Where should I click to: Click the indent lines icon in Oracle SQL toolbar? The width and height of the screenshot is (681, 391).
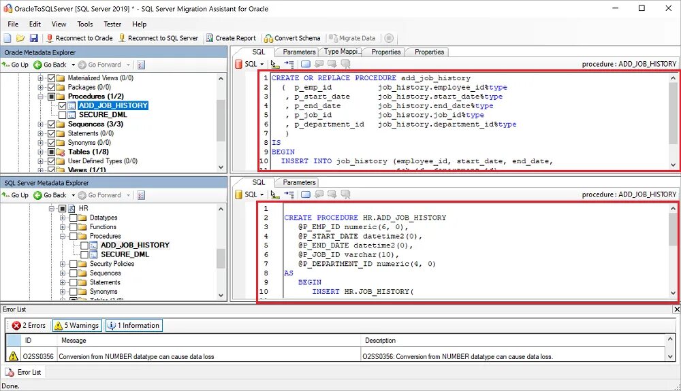pyautogui.click(x=289, y=64)
